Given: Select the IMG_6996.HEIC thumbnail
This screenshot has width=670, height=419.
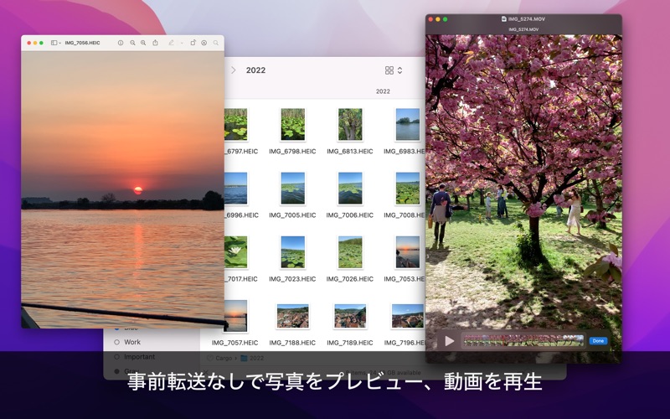Looking at the screenshot, I should pyautogui.click(x=236, y=188).
